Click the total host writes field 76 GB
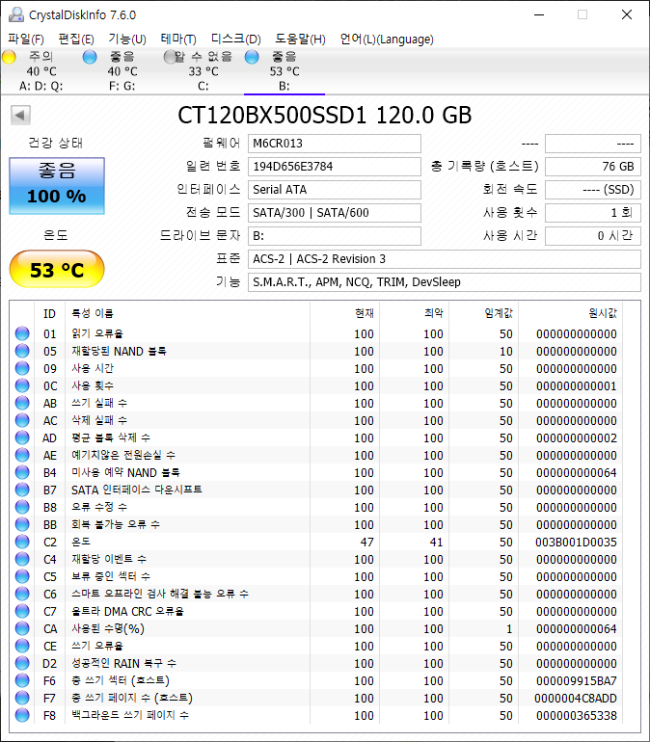 (x=593, y=167)
